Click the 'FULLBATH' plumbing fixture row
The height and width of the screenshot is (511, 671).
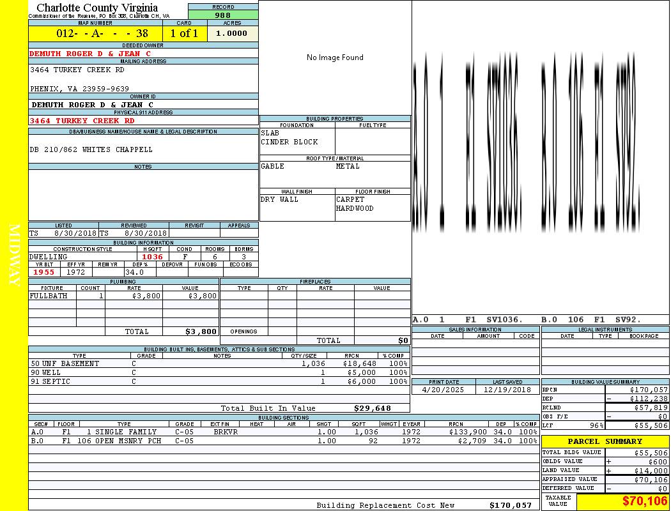123,296
